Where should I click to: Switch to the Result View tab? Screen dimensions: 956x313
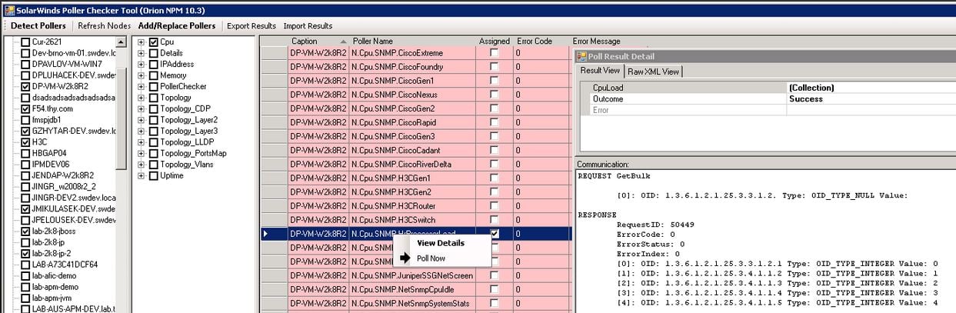pyautogui.click(x=600, y=71)
